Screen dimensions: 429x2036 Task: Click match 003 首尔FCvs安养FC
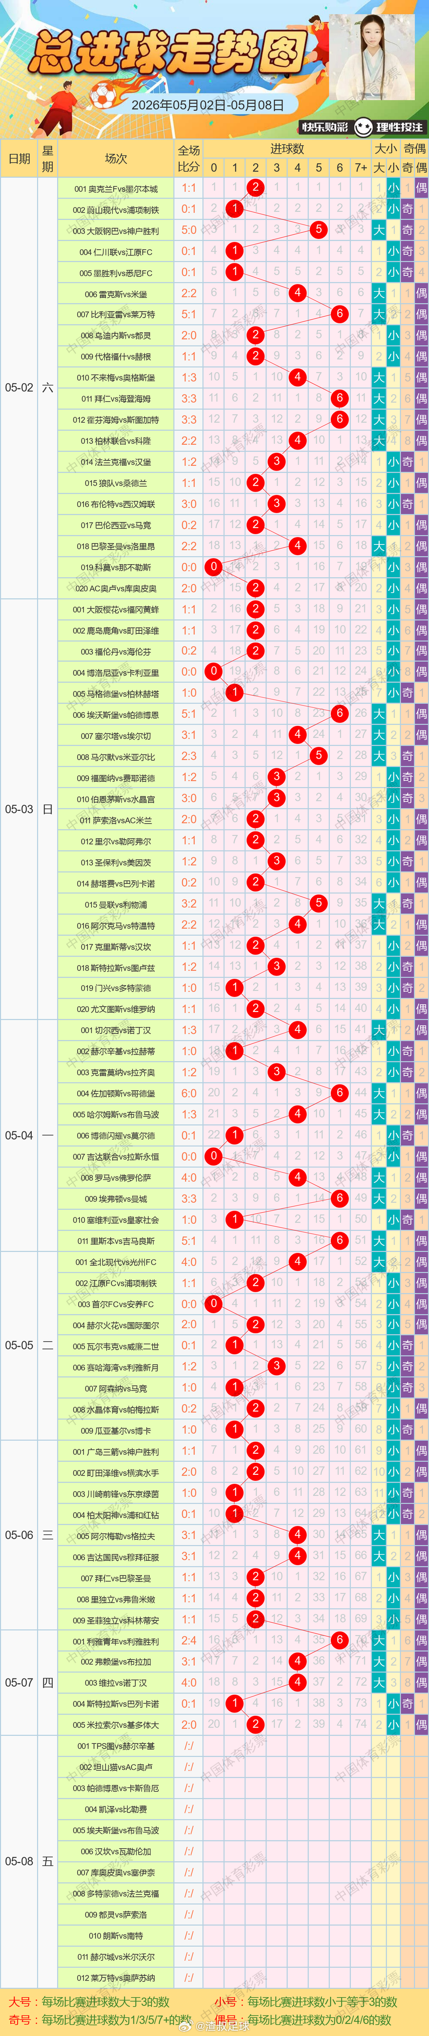(116, 1304)
